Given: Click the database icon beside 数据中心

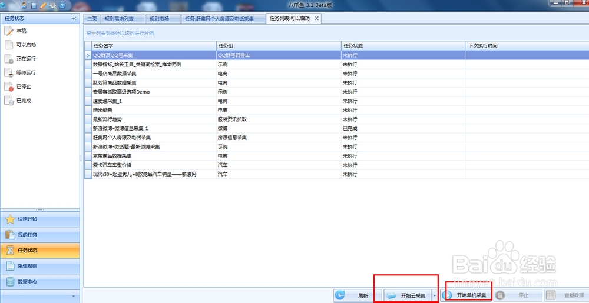Looking at the screenshot, I should point(10,282).
